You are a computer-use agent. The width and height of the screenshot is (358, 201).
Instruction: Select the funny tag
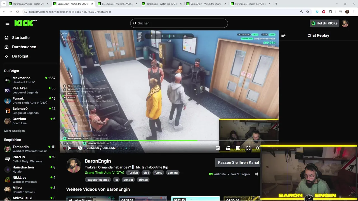[x=158, y=173]
